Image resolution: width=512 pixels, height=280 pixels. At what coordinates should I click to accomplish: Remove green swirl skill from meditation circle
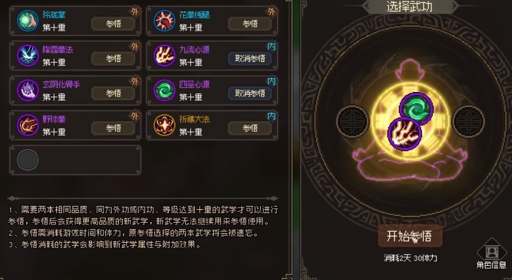(417, 109)
